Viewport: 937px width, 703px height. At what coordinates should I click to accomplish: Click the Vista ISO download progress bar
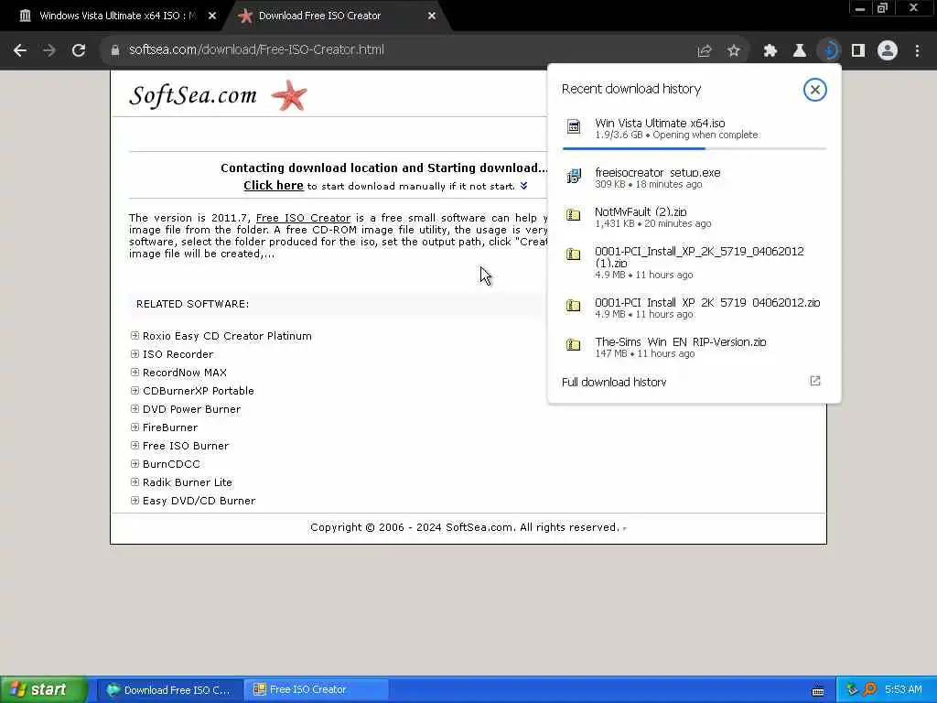point(694,148)
